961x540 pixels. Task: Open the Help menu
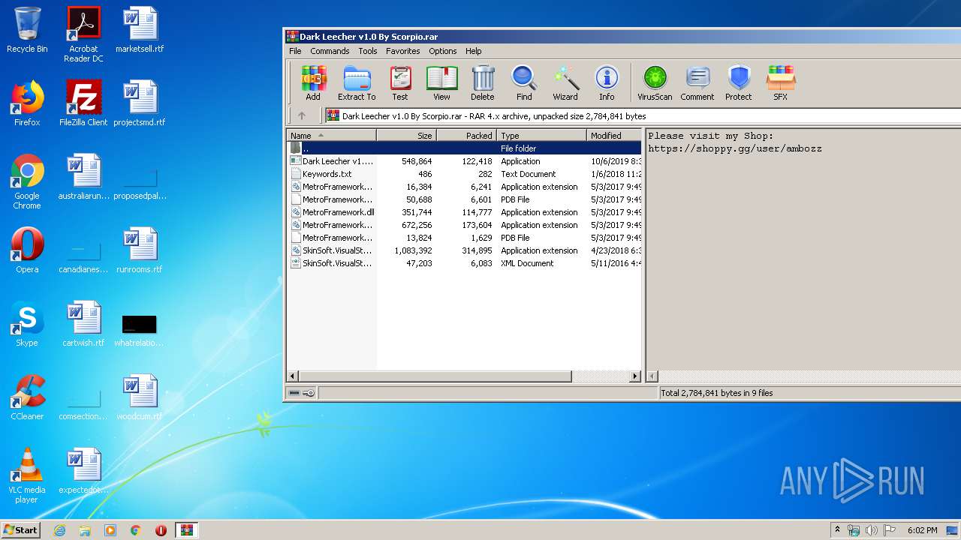click(473, 51)
